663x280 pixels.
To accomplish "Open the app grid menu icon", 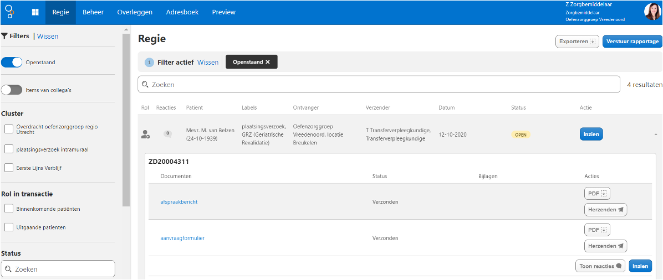I will point(35,12).
